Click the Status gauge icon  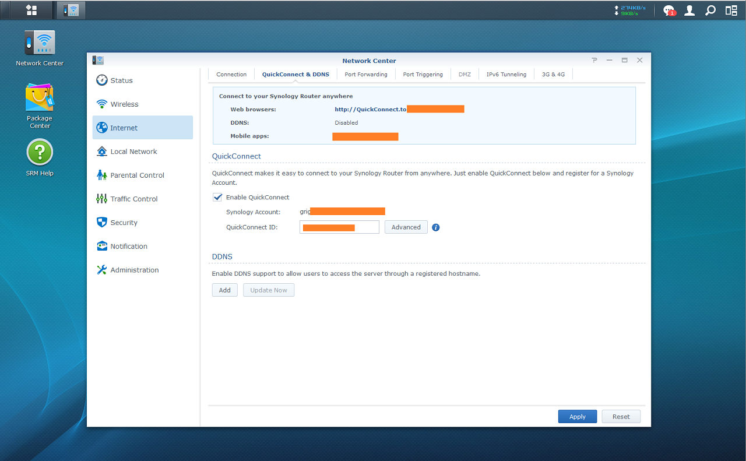(x=102, y=80)
